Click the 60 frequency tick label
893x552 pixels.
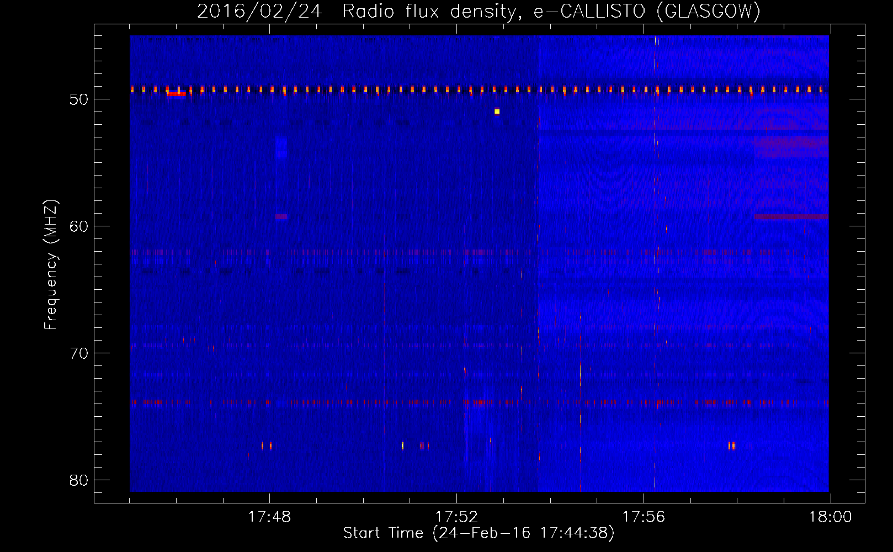[x=79, y=226]
